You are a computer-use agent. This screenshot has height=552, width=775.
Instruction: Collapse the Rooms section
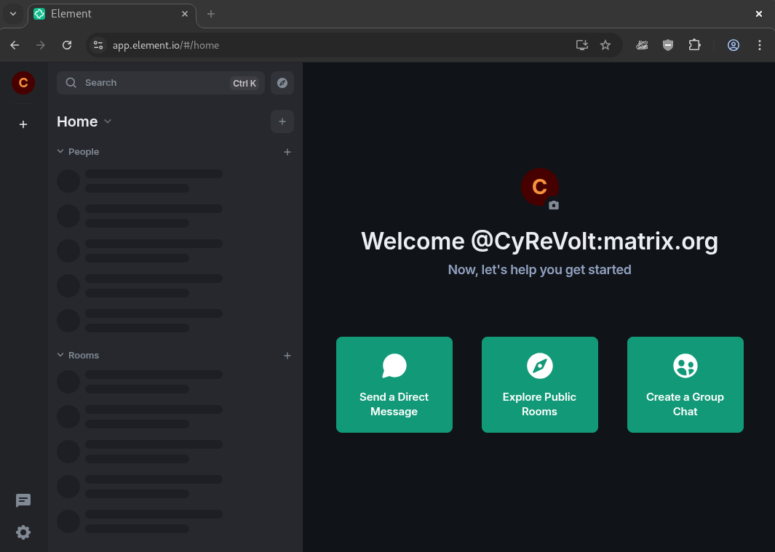pos(60,355)
